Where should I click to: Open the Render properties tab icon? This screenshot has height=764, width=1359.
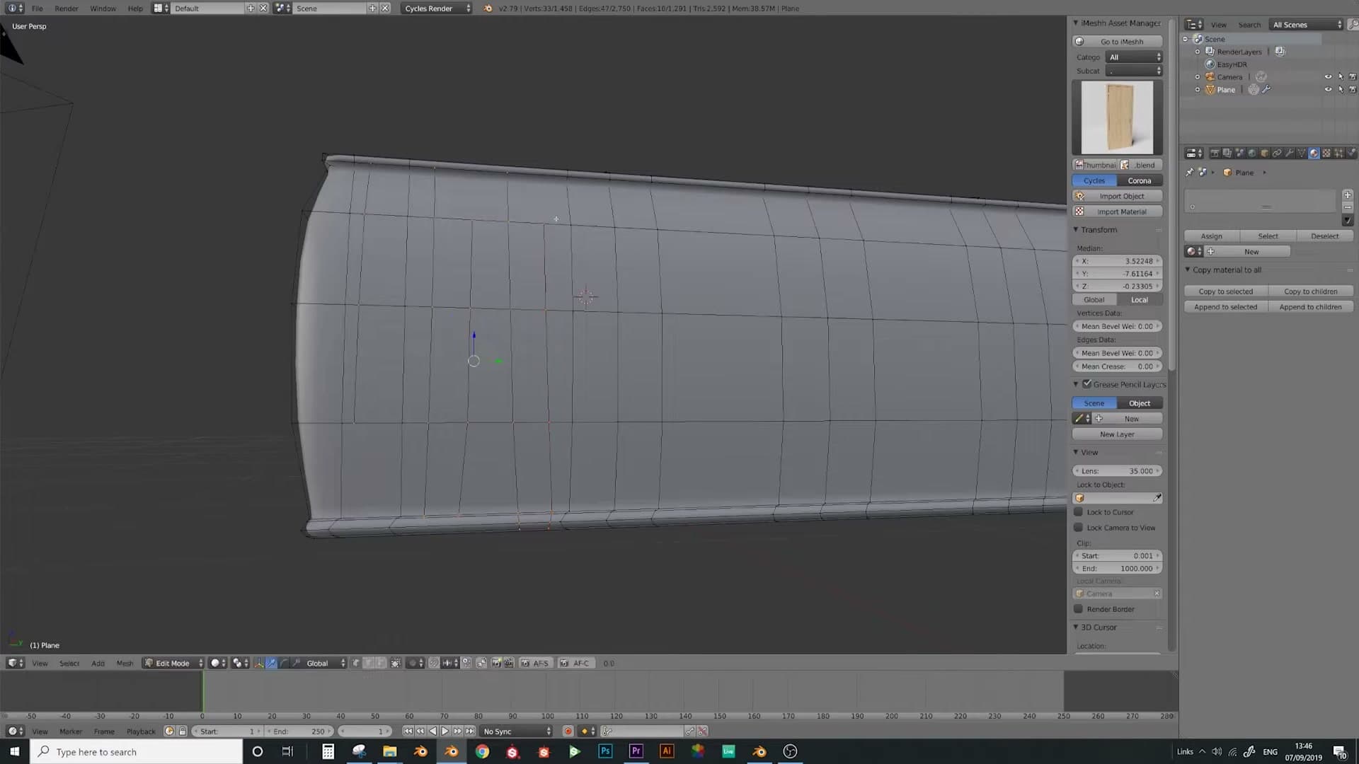click(1215, 153)
